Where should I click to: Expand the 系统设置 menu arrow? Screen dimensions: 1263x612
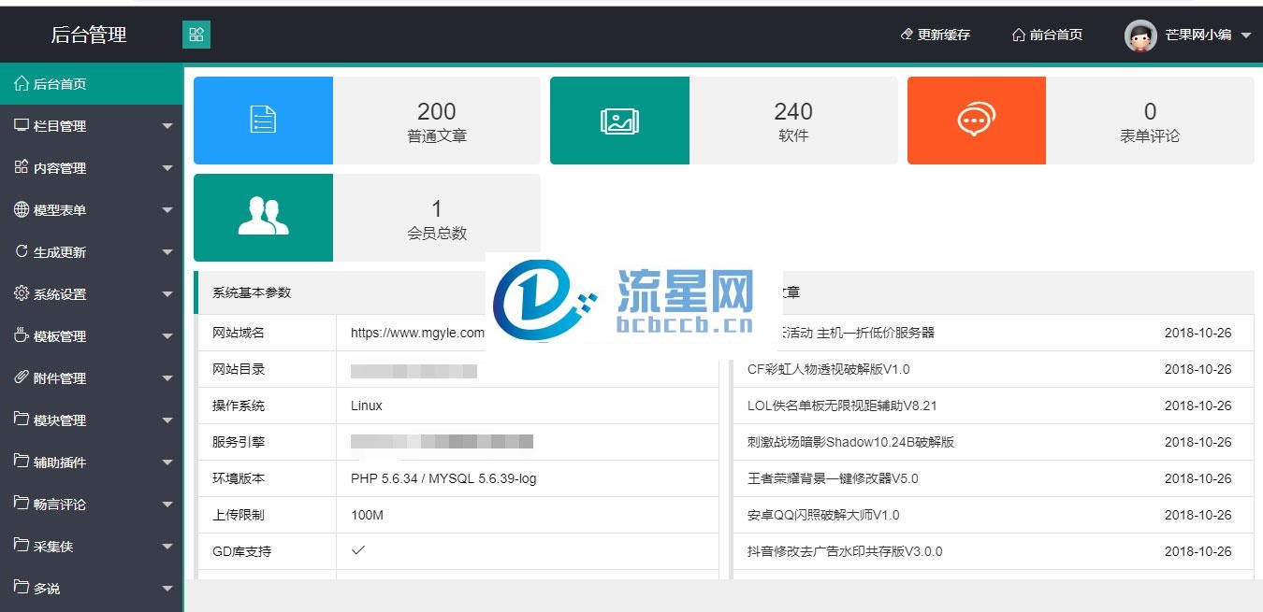pos(167,294)
